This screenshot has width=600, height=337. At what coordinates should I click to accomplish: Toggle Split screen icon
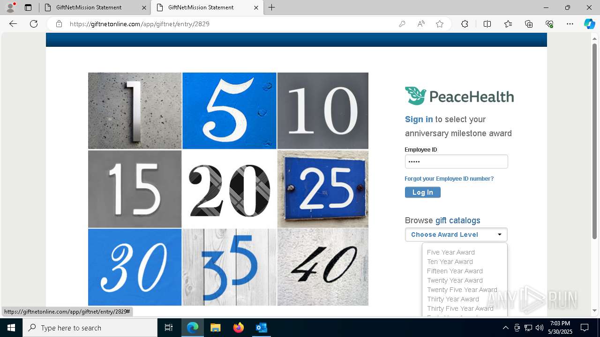(x=487, y=24)
